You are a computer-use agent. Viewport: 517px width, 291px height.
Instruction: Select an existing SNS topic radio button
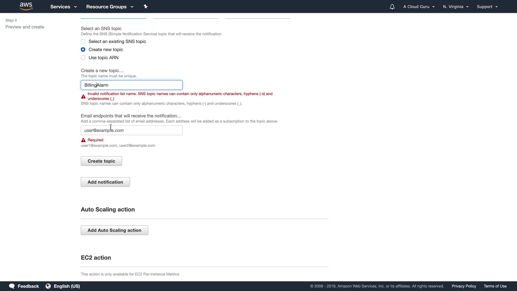click(x=83, y=41)
